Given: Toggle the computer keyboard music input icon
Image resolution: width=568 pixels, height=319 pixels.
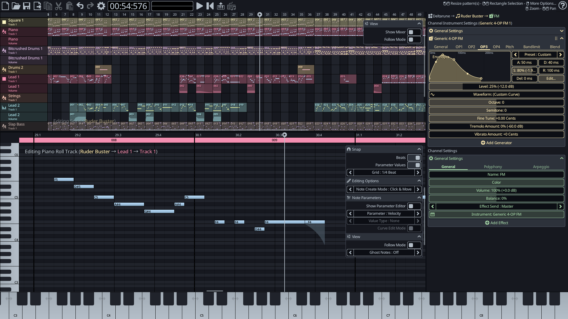Looking at the screenshot, I should pyautogui.click(x=232, y=6).
